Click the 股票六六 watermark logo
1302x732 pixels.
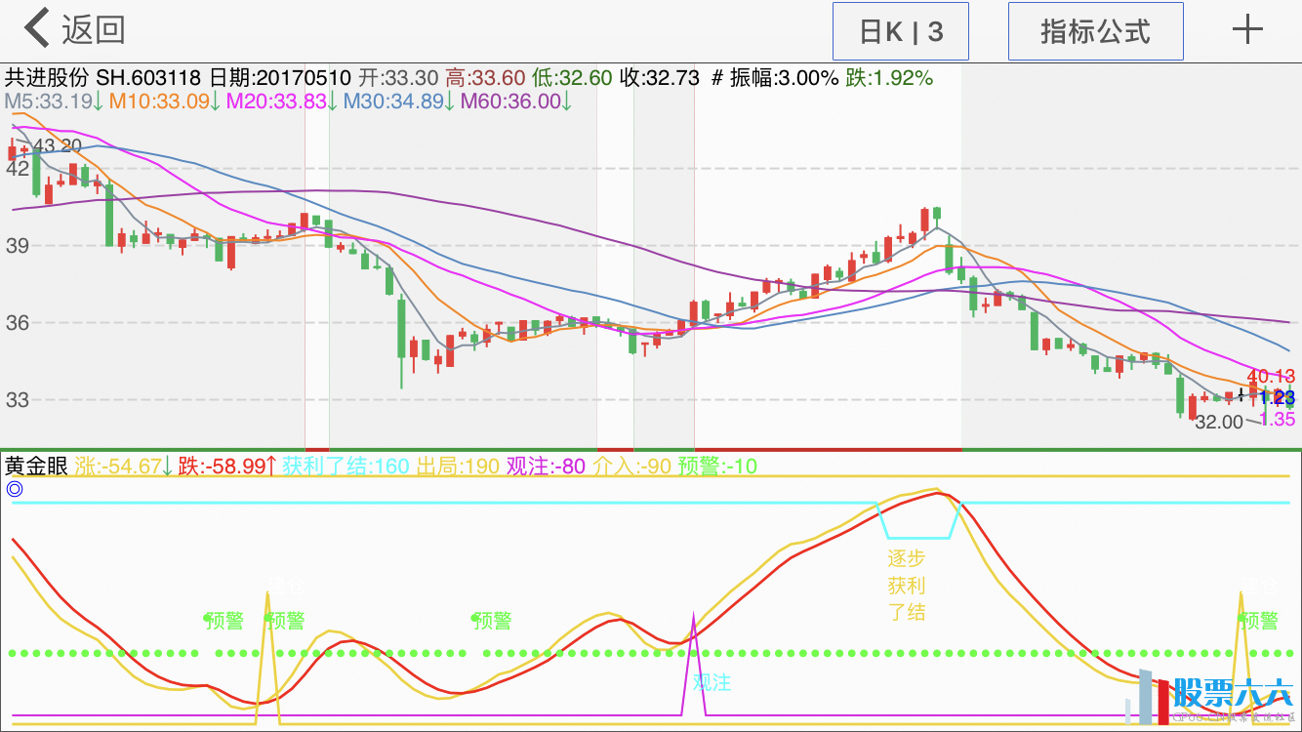pos(1210,696)
